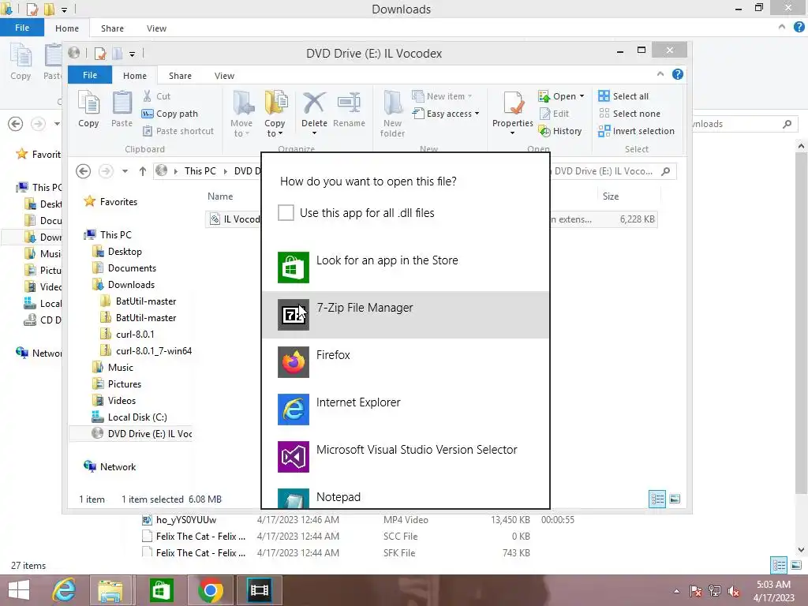Click Invert selection in the ribbon
This screenshot has width=808, height=606.
(x=637, y=131)
